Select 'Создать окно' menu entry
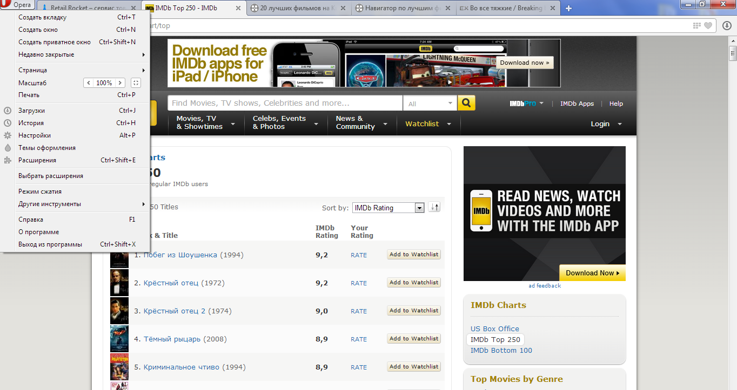737x390 pixels. click(75, 30)
